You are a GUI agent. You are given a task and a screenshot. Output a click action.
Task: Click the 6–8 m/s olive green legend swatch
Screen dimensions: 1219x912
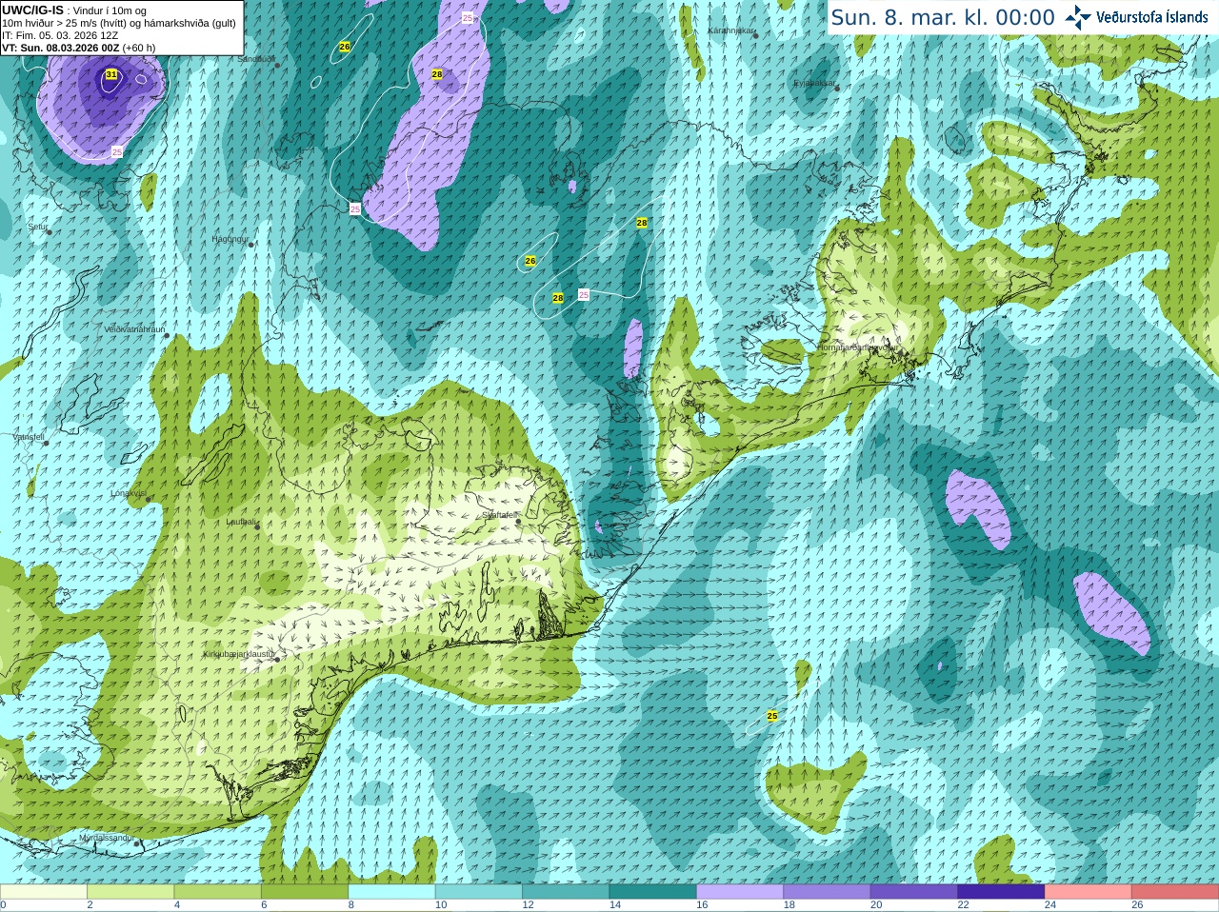(x=305, y=892)
